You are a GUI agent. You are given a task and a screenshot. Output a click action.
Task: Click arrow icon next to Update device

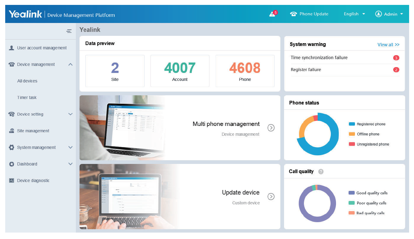pyautogui.click(x=271, y=196)
